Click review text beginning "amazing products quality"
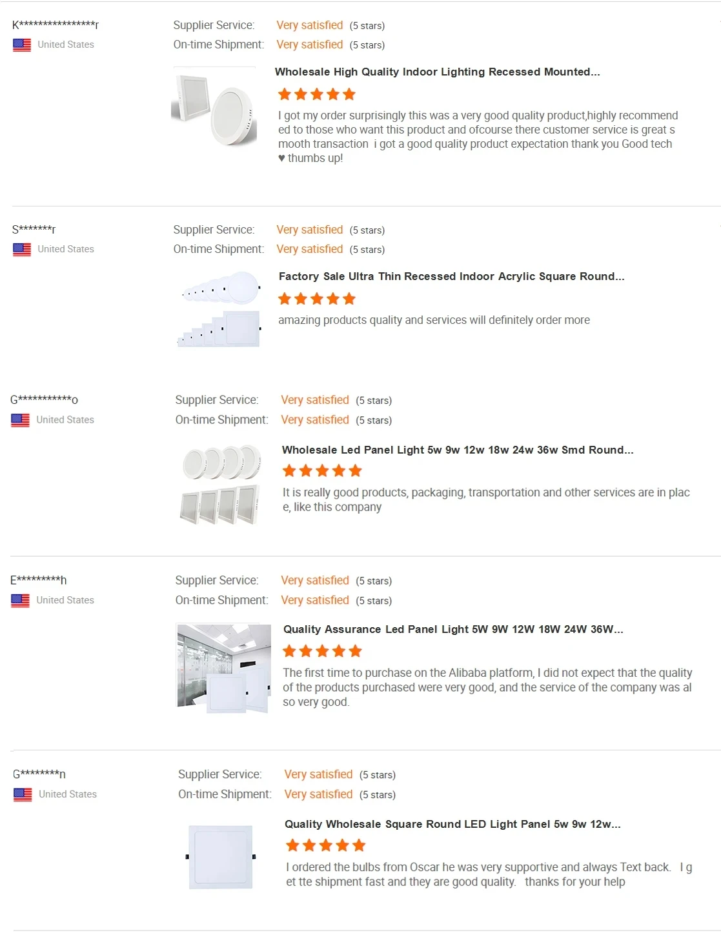Viewport: 721px width, 933px height. tap(434, 321)
